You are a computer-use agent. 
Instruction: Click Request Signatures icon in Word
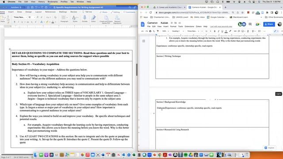click(117, 19)
